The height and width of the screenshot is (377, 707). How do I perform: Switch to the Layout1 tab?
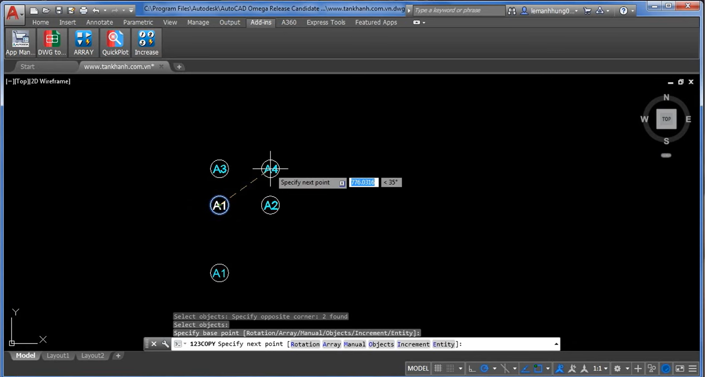[58, 355]
